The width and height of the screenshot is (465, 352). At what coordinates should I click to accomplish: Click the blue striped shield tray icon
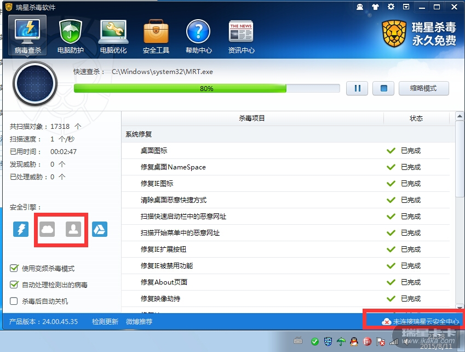328,342
